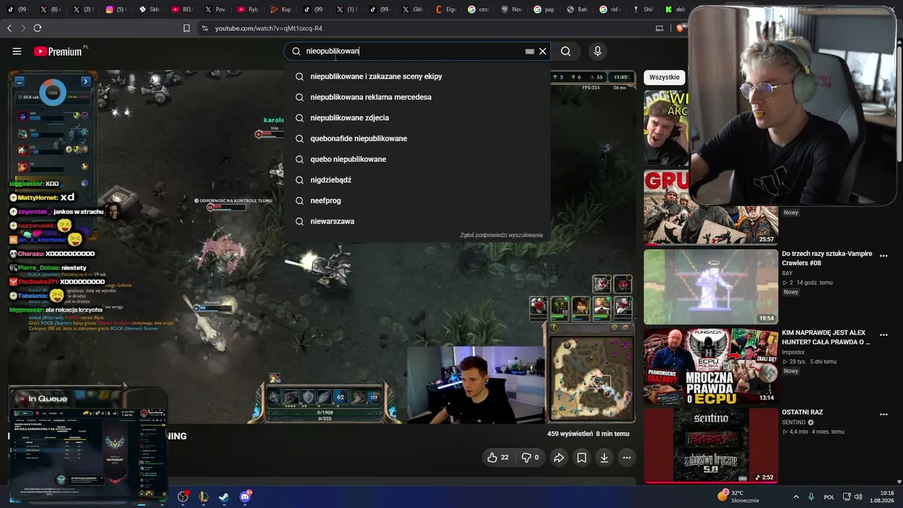Clear the search box with the X

(543, 51)
